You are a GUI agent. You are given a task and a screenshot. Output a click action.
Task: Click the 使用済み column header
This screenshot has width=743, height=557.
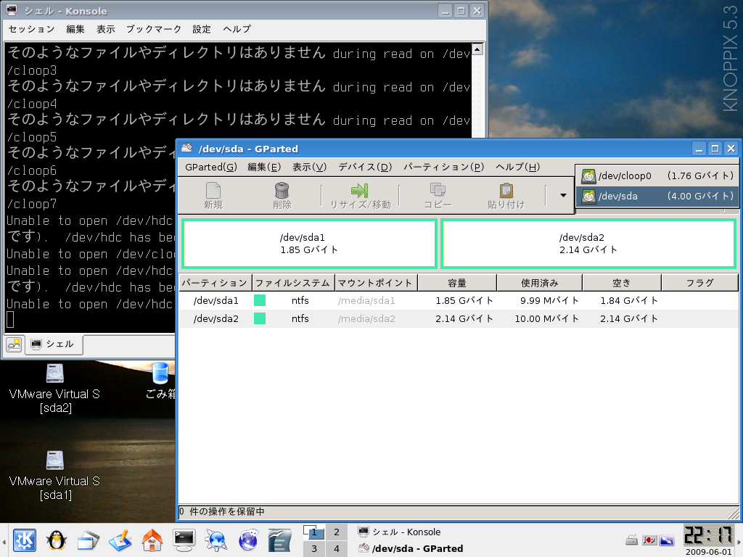[539, 283]
